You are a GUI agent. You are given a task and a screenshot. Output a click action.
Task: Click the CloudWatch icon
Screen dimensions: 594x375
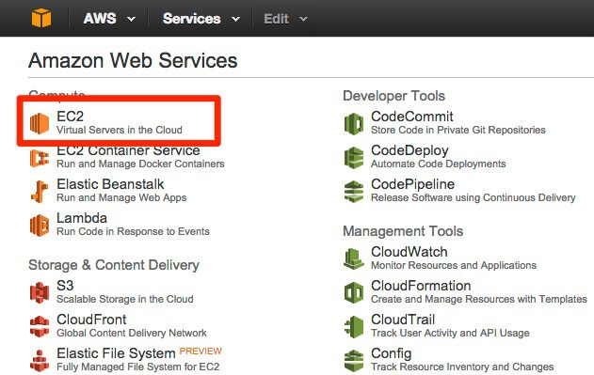click(x=354, y=258)
